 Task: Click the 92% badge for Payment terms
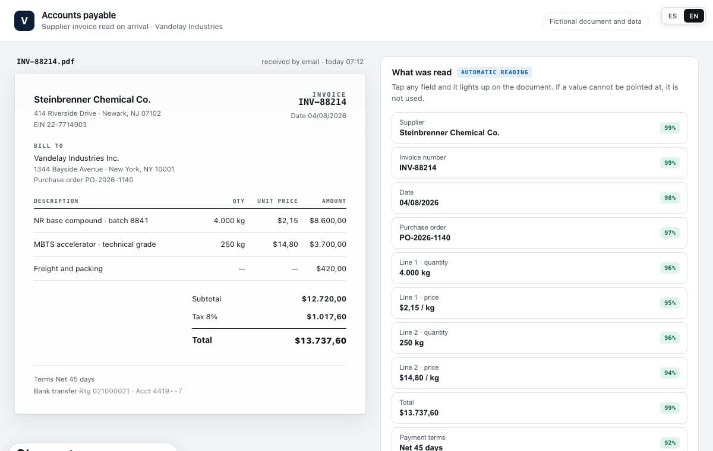tap(670, 443)
